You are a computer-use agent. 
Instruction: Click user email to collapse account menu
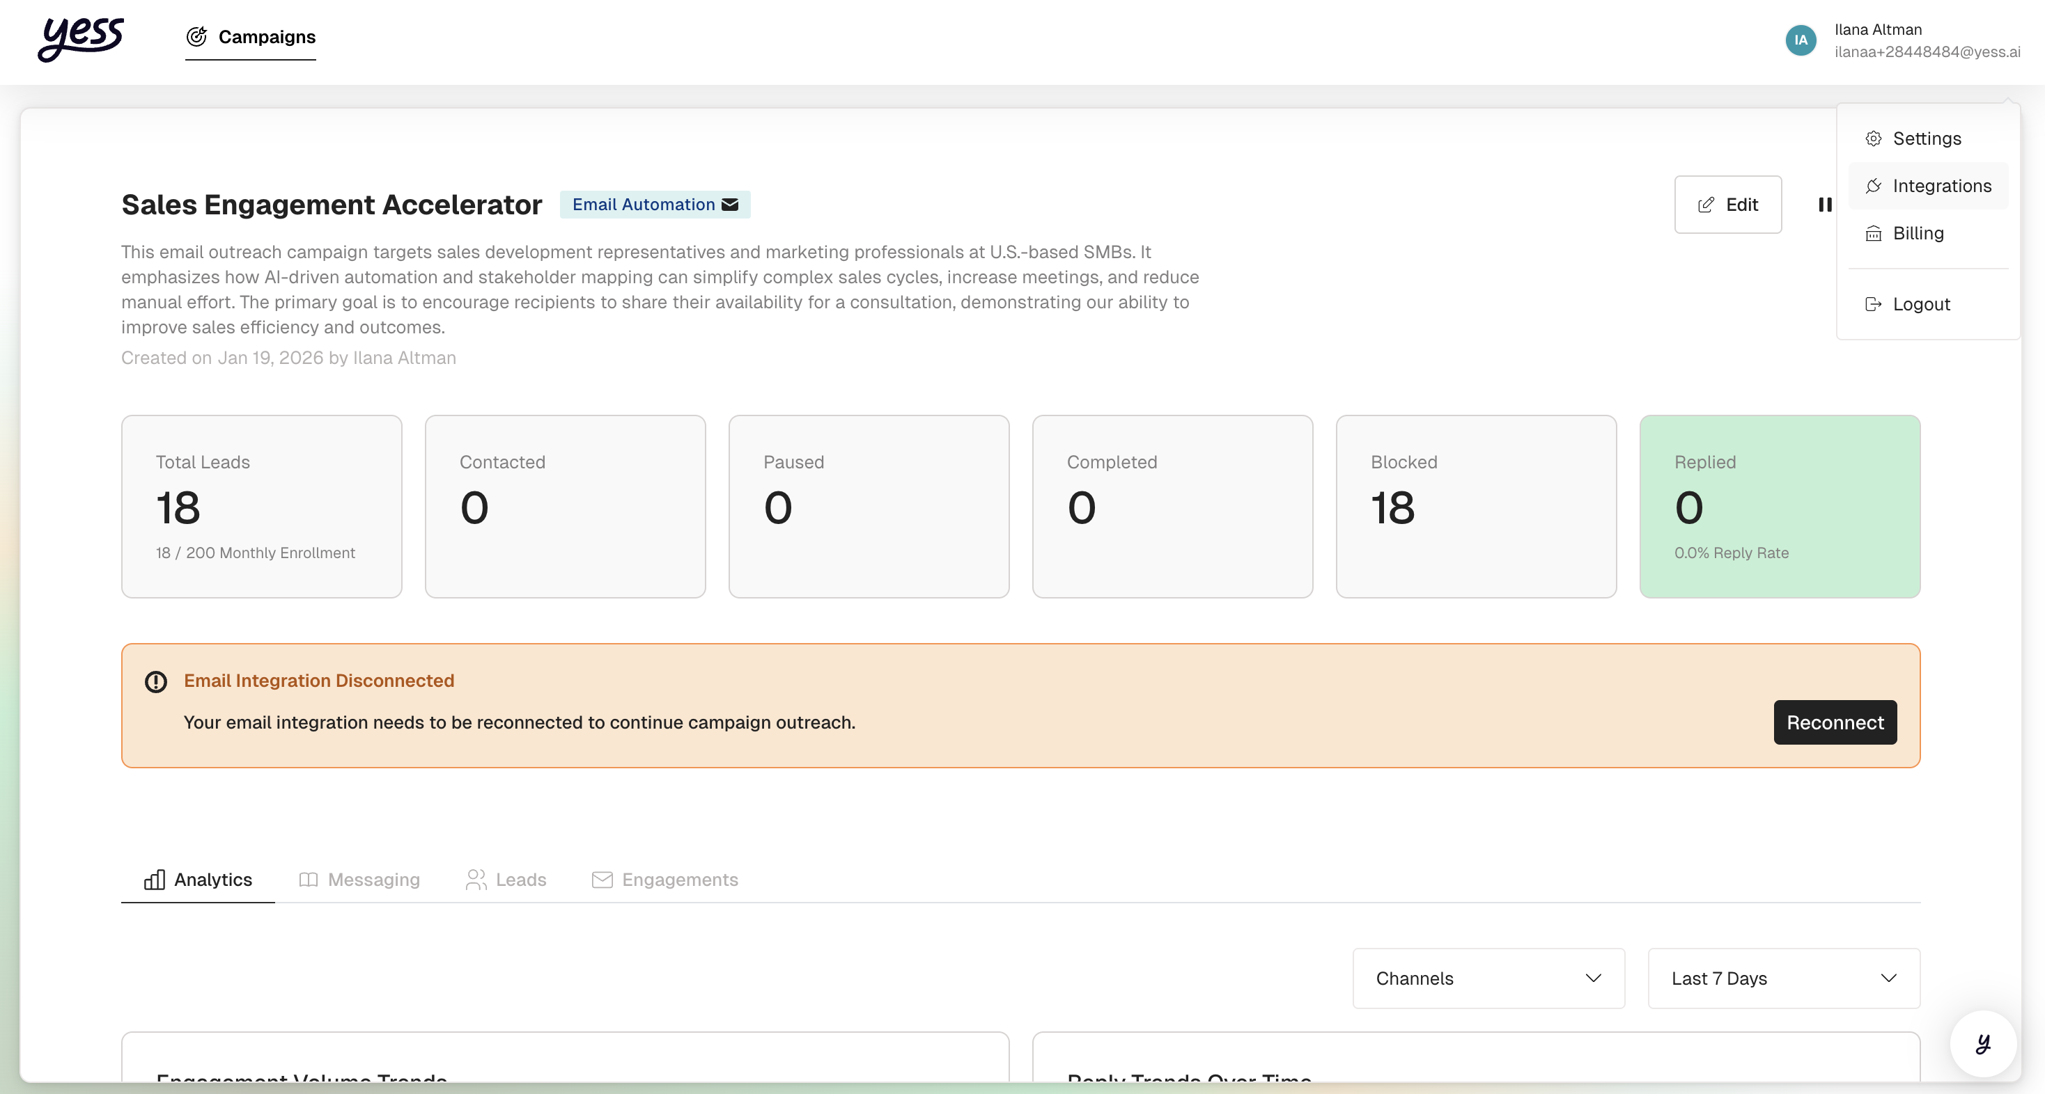click(x=1927, y=52)
